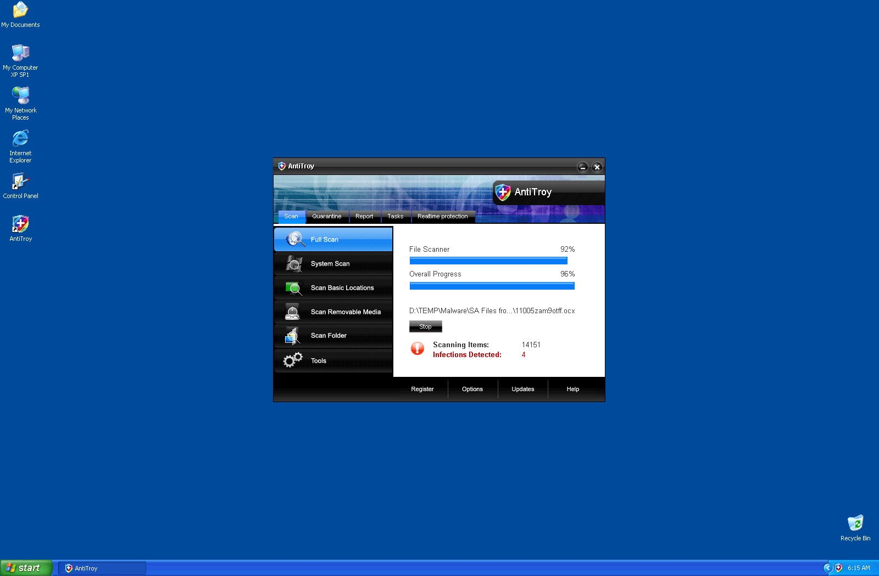Switch to the Report tab

pos(364,216)
